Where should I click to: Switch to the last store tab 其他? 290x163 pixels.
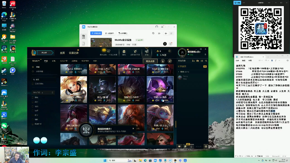pos(95,61)
